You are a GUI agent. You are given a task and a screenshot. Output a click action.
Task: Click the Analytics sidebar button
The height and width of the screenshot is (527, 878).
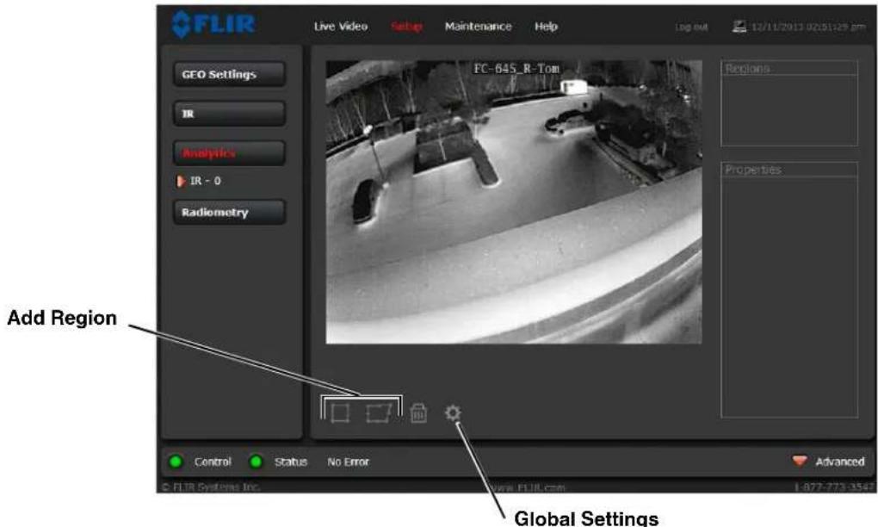(x=230, y=153)
